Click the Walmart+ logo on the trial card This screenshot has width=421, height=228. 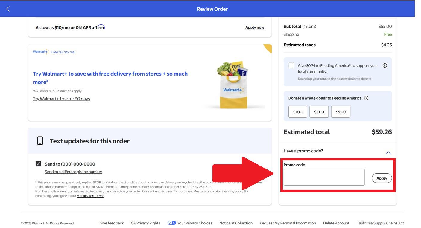[x=41, y=52]
